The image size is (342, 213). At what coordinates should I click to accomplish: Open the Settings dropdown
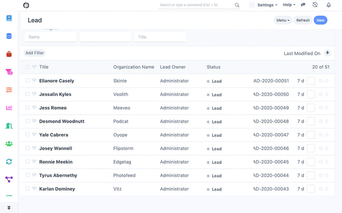point(267,5)
